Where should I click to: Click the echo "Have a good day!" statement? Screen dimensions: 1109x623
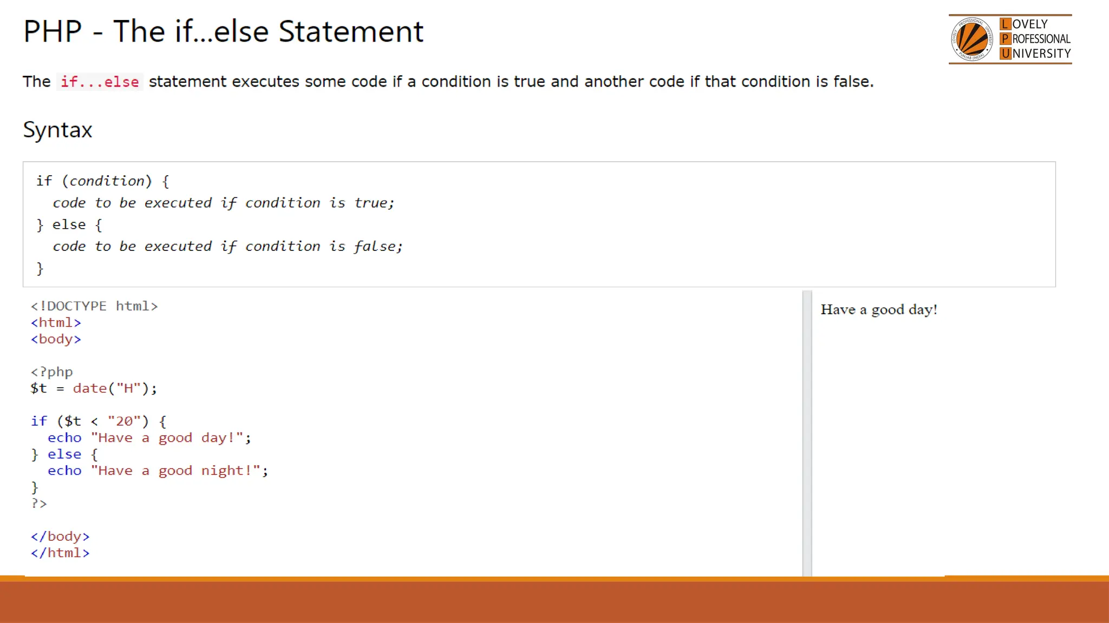[149, 438]
